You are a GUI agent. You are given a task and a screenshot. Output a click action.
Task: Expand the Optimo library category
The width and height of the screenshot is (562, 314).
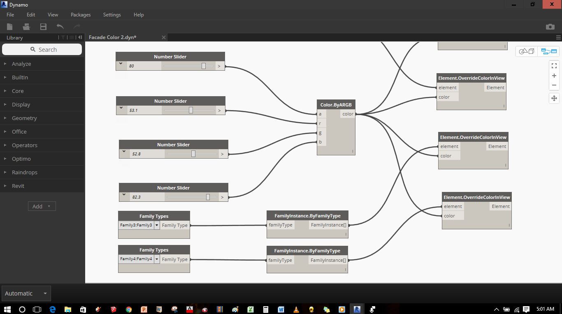click(42, 159)
